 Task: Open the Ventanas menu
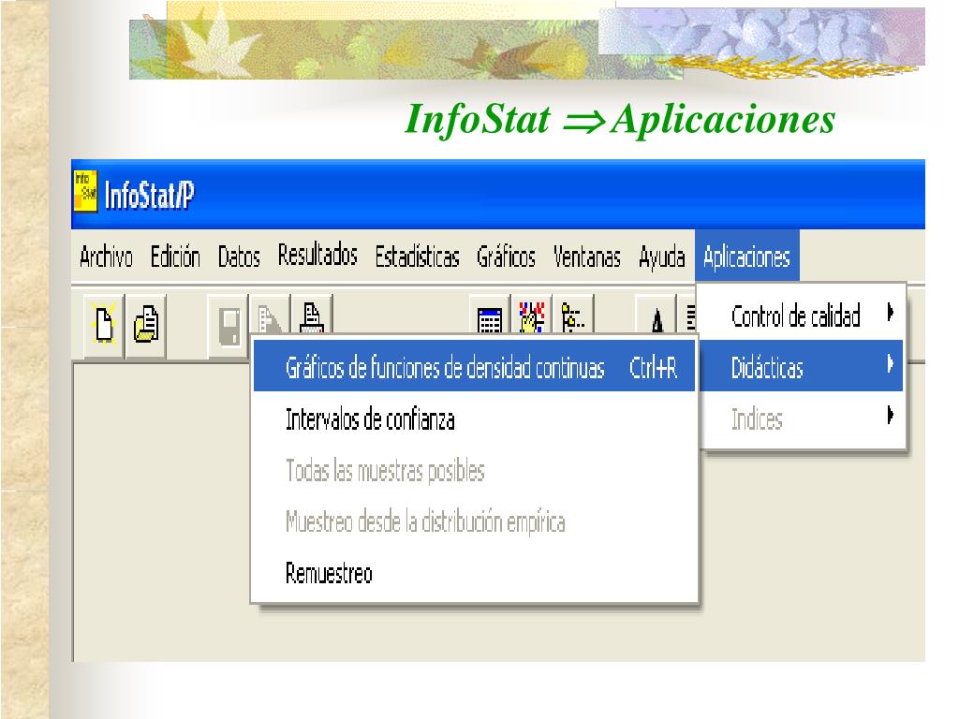pyautogui.click(x=586, y=257)
